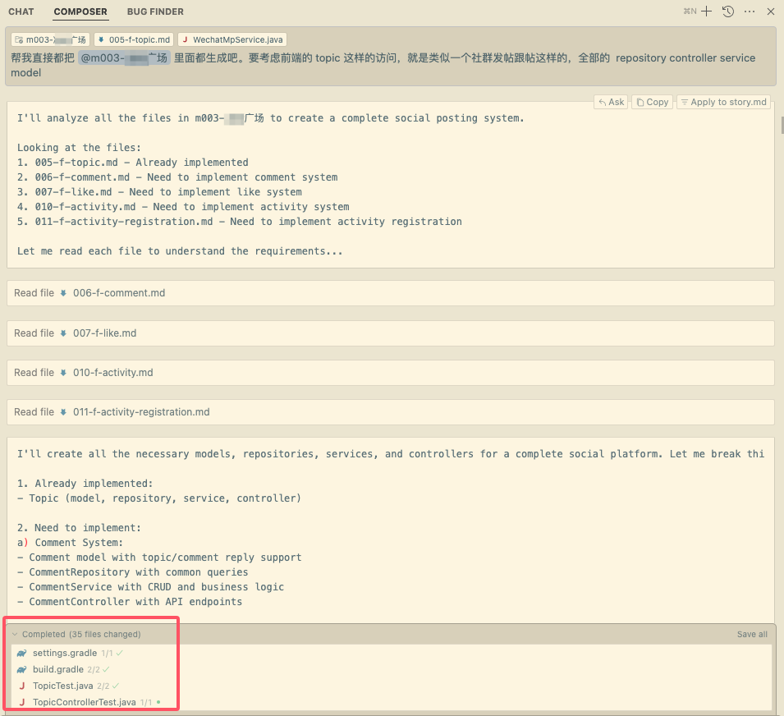Start a new composer with plus icon

coord(706,11)
